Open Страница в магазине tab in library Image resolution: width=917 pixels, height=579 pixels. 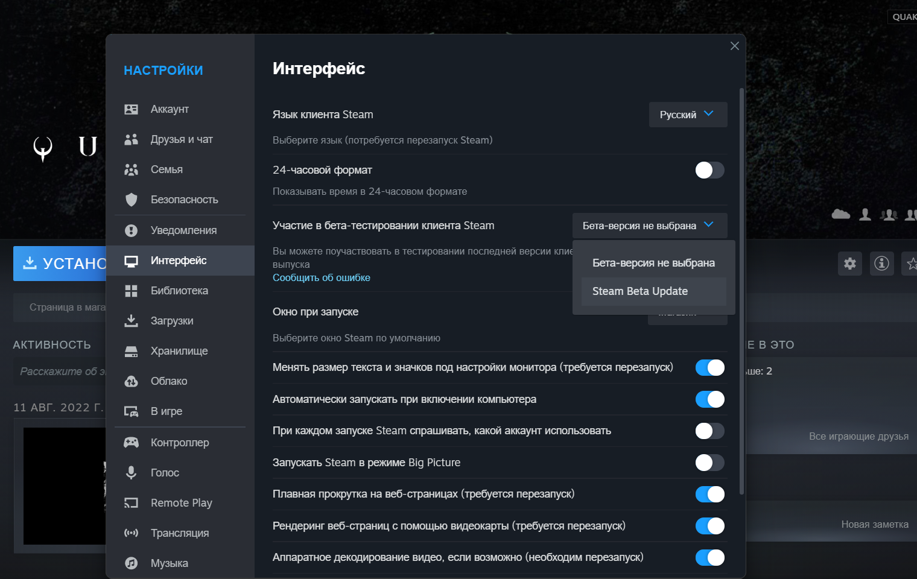(x=60, y=308)
